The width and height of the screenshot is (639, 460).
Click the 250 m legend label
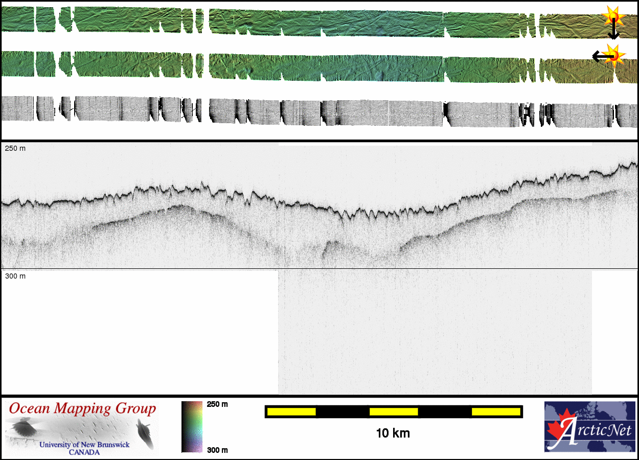(217, 404)
